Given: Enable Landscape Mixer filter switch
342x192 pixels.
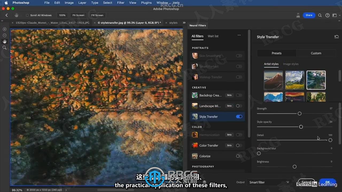Looking at the screenshot, I should pyautogui.click(x=239, y=106).
